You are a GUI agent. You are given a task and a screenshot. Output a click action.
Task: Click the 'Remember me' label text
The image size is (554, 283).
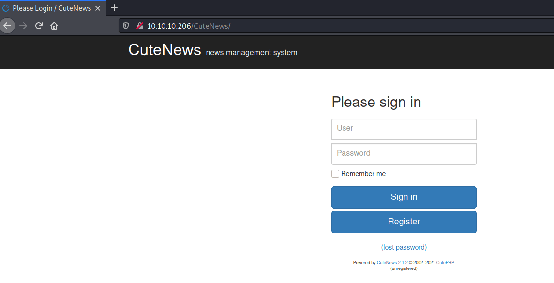tap(363, 174)
